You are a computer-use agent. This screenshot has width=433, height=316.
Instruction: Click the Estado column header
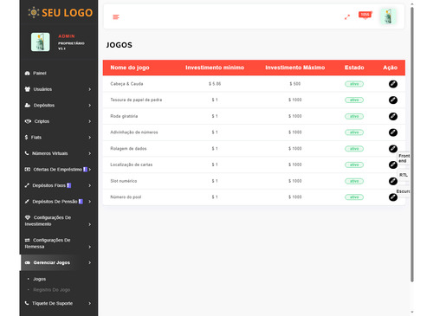tap(354, 68)
